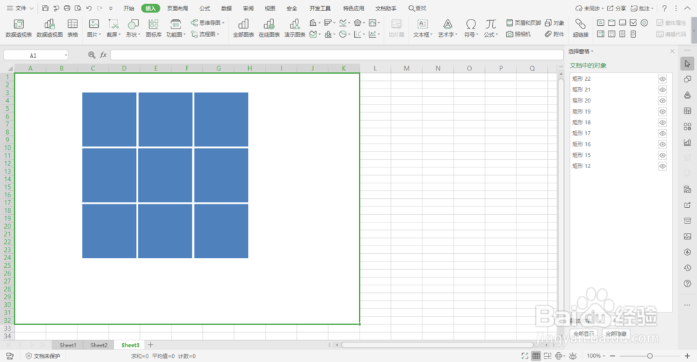This screenshot has width=697, height=362.
Task: Open the 开始 ribbon tab
Action: point(129,8)
